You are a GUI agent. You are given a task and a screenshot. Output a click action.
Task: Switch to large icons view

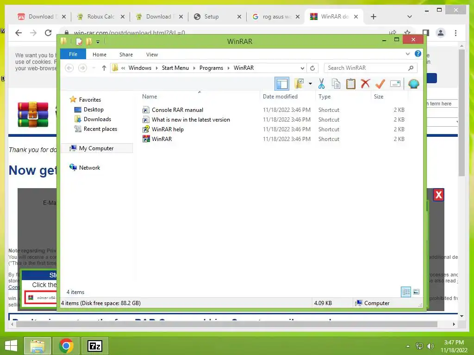pyautogui.click(x=416, y=292)
